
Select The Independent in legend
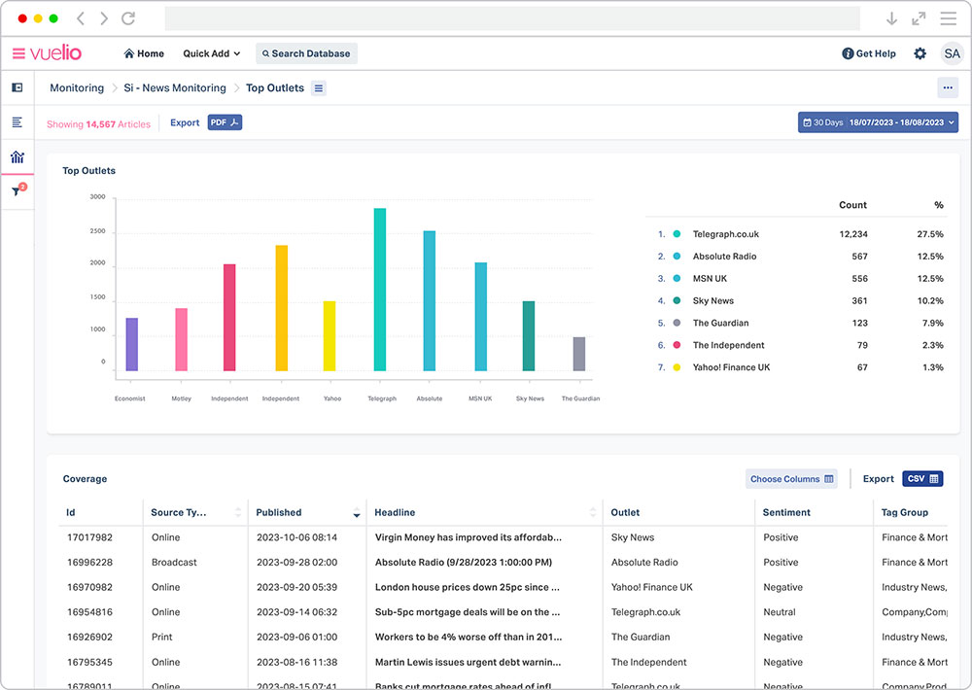tap(728, 345)
